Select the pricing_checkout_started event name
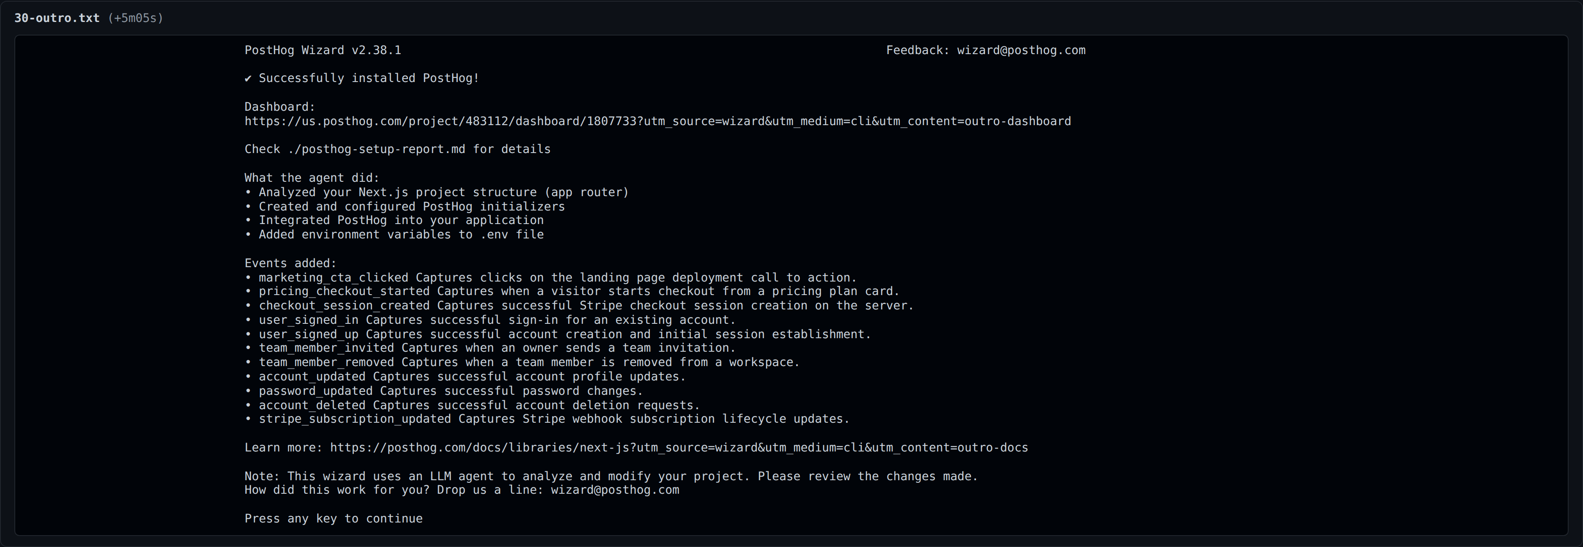Viewport: 1583px width, 547px height. 344,291
